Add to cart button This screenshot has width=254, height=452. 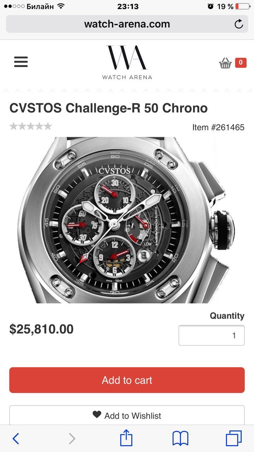pos(127,380)
